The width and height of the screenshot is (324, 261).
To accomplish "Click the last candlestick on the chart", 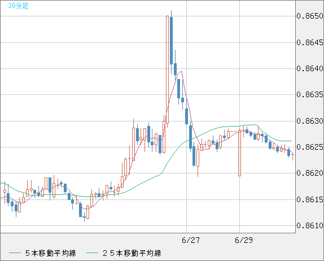I will (292, 156).
